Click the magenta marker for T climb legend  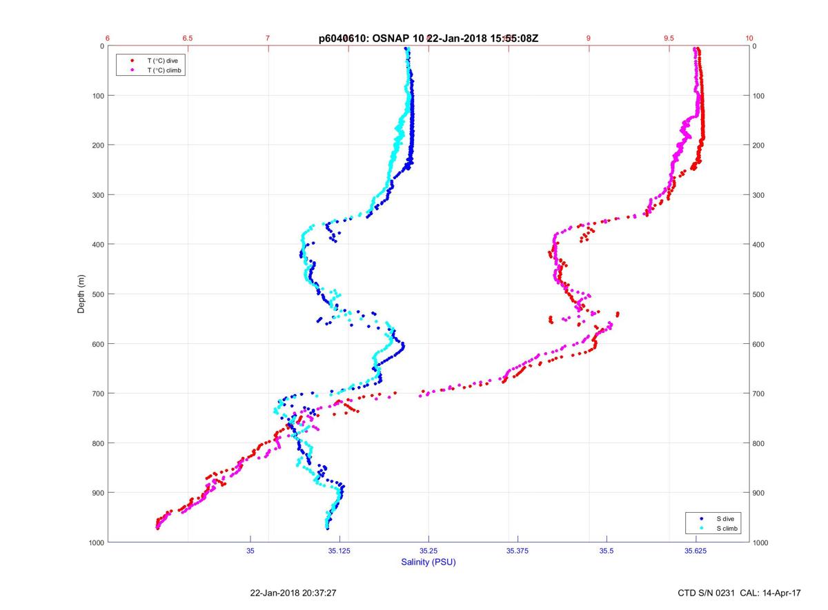click(131, 70)
